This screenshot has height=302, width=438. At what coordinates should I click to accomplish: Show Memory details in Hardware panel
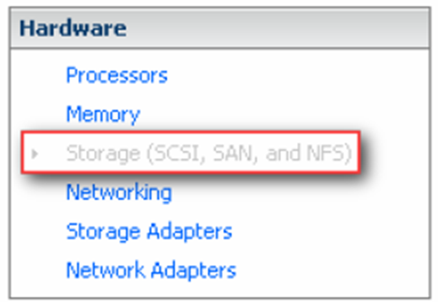pos(103,114)
